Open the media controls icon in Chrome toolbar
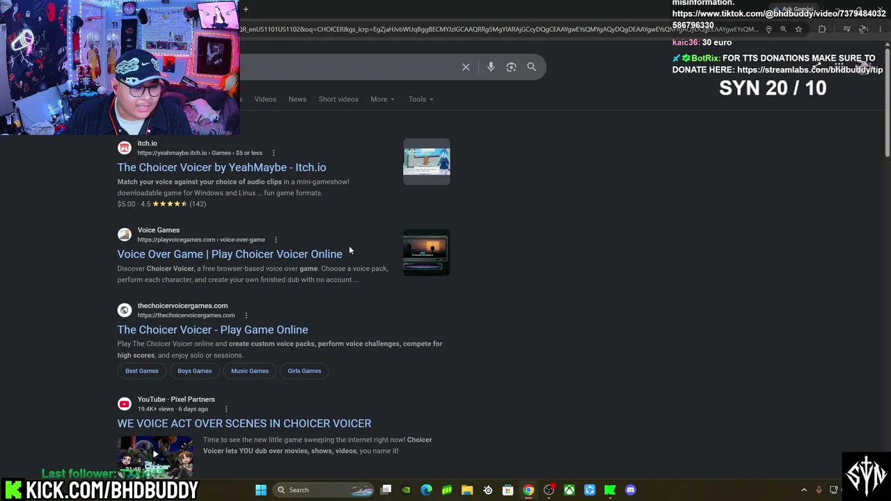The height and width of the screenshot is (501, 891). click(x=846, y=29)
